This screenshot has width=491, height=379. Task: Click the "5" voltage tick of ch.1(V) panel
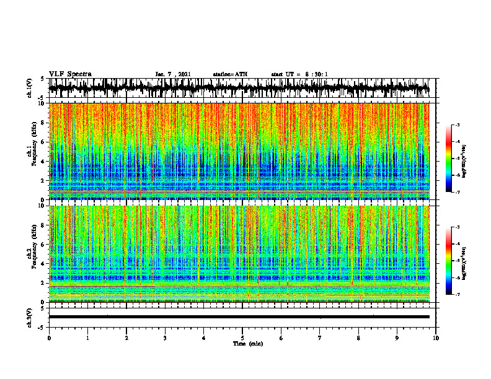(43, 79)
